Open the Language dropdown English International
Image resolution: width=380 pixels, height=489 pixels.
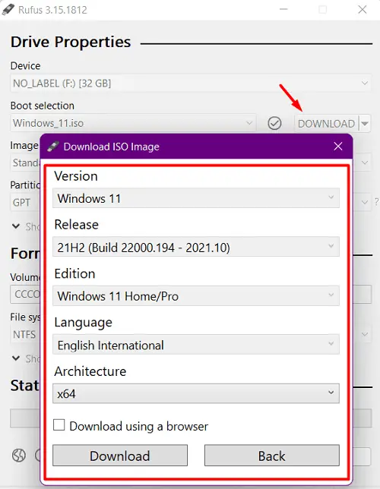(196, 344)
